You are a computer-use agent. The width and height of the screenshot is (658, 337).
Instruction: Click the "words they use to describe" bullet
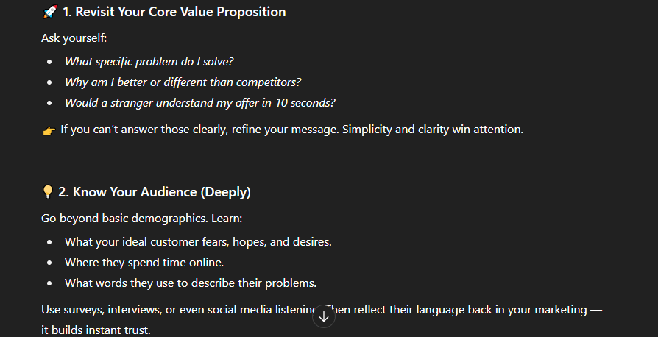tap(190, 283)
